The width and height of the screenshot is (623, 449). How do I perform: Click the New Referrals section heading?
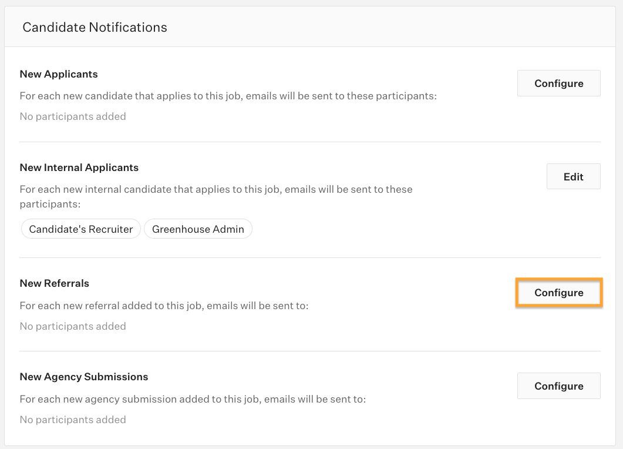(55, 283)
